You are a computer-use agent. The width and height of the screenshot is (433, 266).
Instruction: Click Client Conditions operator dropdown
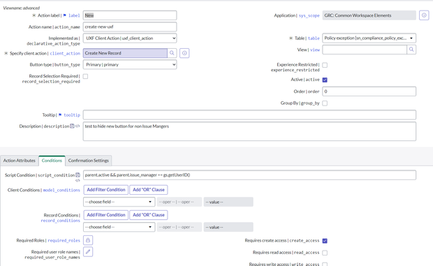179,202
